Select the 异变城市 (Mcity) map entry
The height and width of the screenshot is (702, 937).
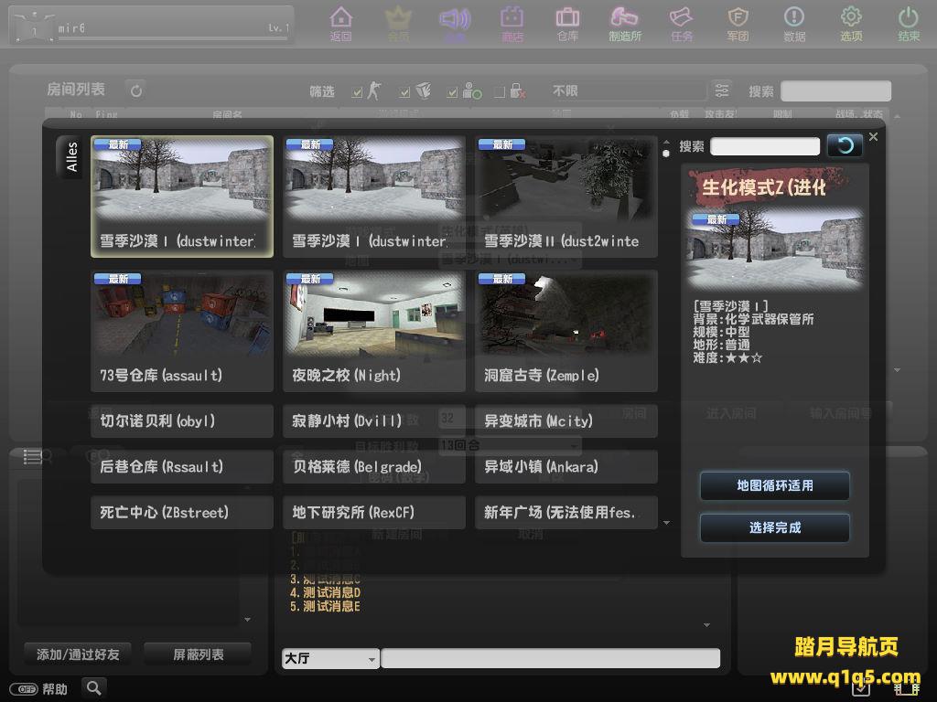coord(565,421)
